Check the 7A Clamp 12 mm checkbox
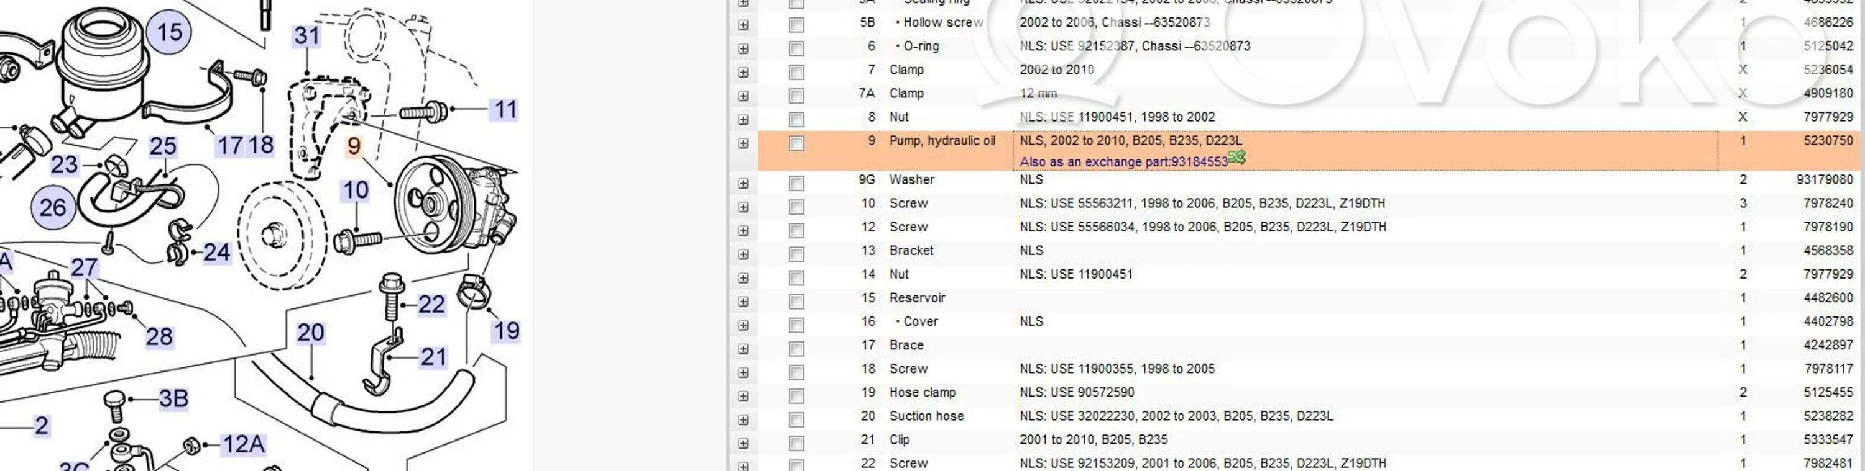This screenshot has width=1865, height=471. pyautogui.click(x=796, y=96)
